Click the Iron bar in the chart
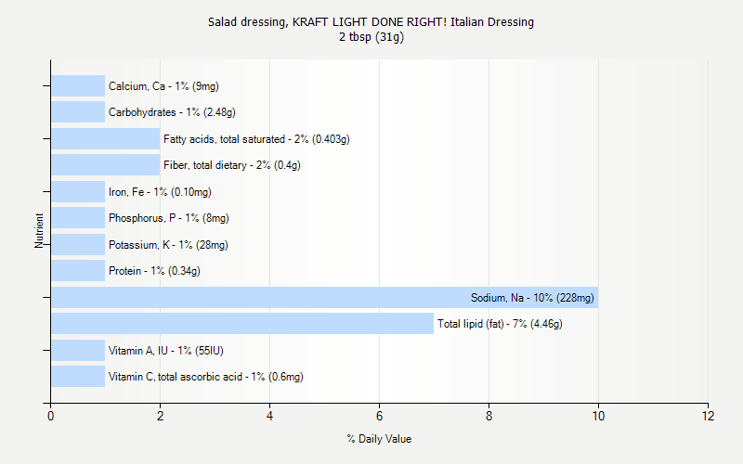 pyautogui.click(x=78, y=192)
